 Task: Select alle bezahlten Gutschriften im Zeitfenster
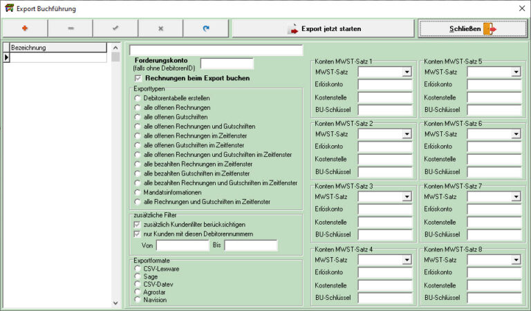[x=137, y=173]
